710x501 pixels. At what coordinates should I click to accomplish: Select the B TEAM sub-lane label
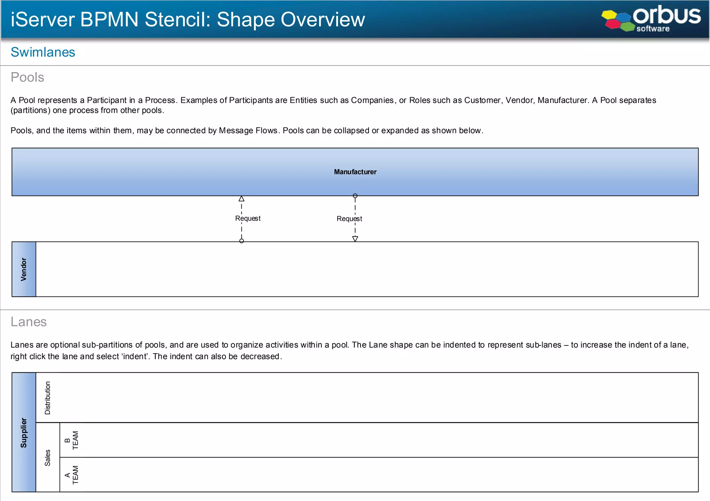coord(72,440)
